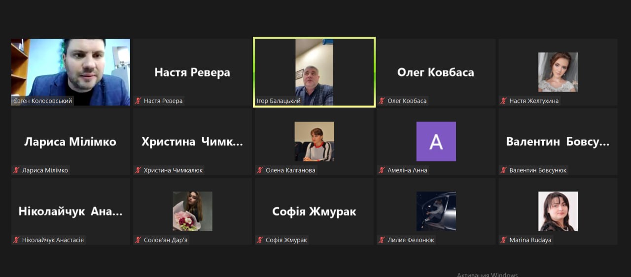Click the small Олена Калганова name label
631x277 pixels.
coord(290,170)
